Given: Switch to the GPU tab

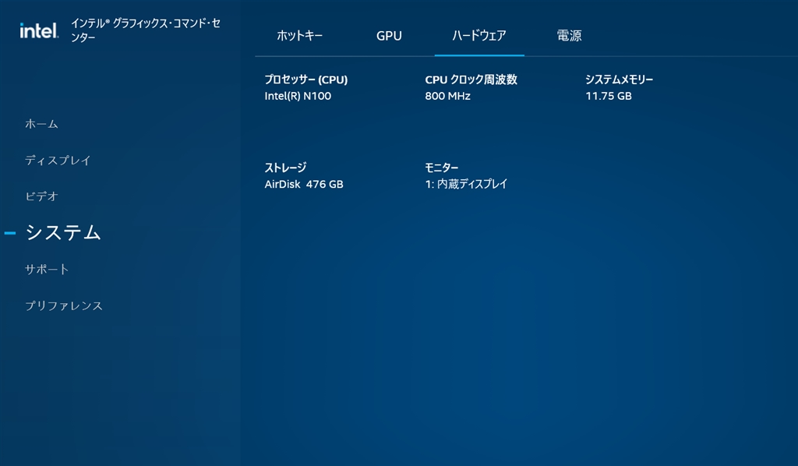Looking at the screenshot, I should pyautogui.click(x=389, y=36).
